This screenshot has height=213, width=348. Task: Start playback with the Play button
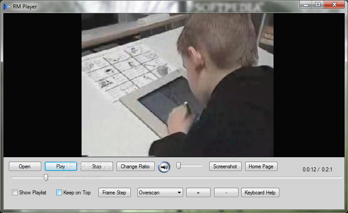(x=61, y=167)
